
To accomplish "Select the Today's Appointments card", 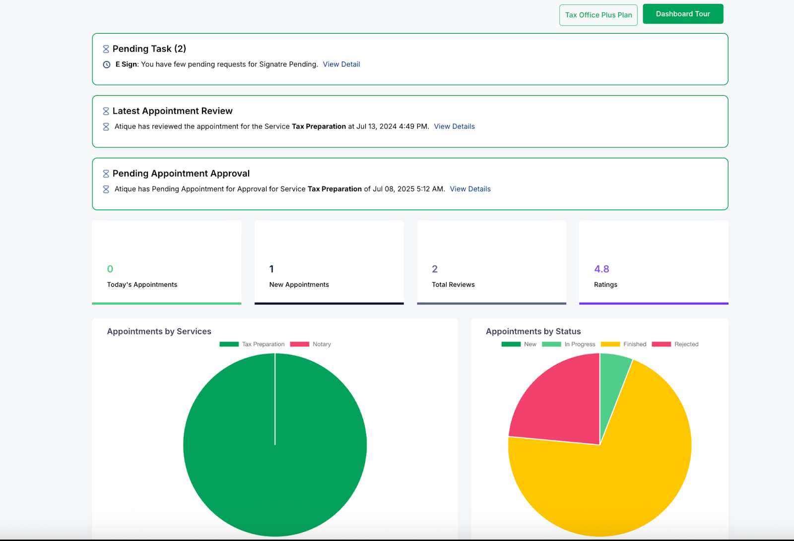I will [x=167, y=263].
